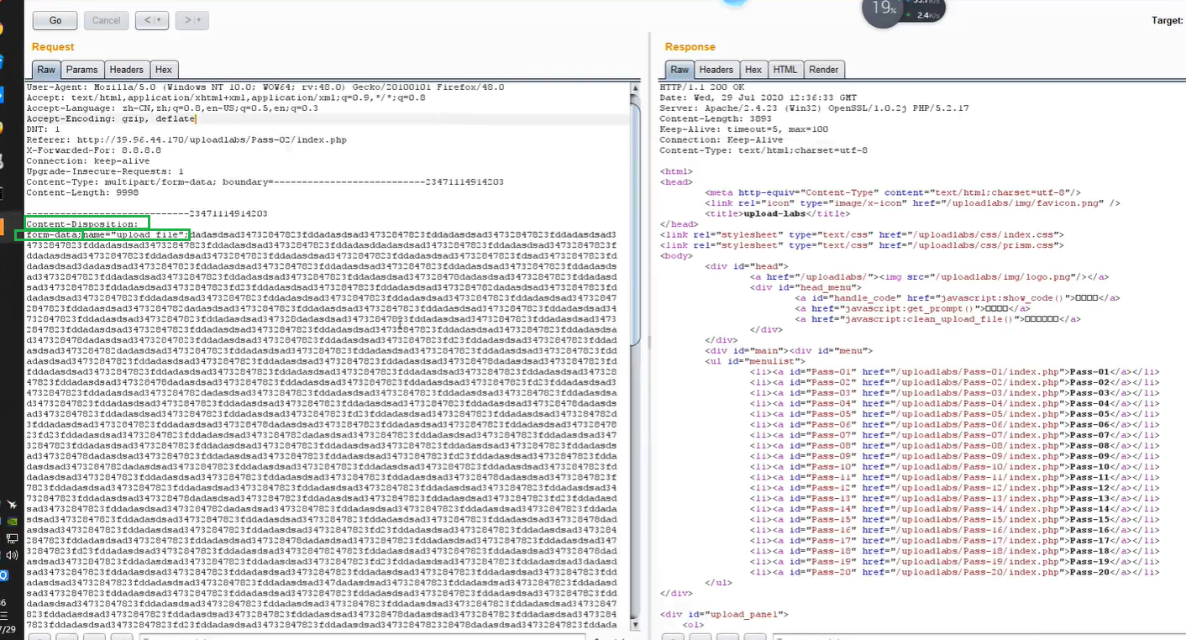Click the 19% floating performance widget
Image resolution: width=1186 pixels, height=640 pixels.
(882, 10)
